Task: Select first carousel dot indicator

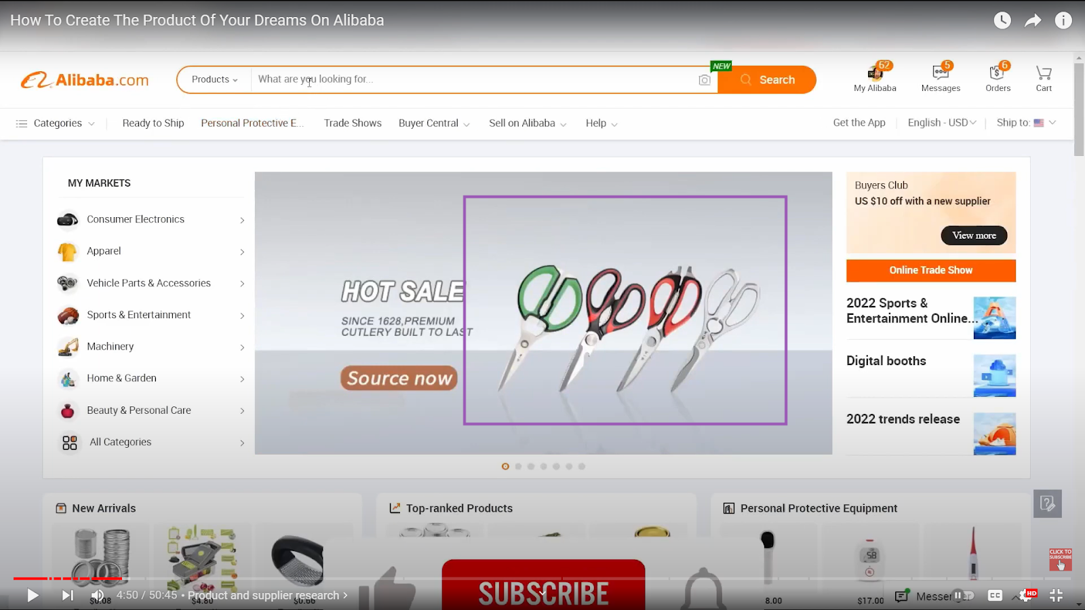Action: 505,466
